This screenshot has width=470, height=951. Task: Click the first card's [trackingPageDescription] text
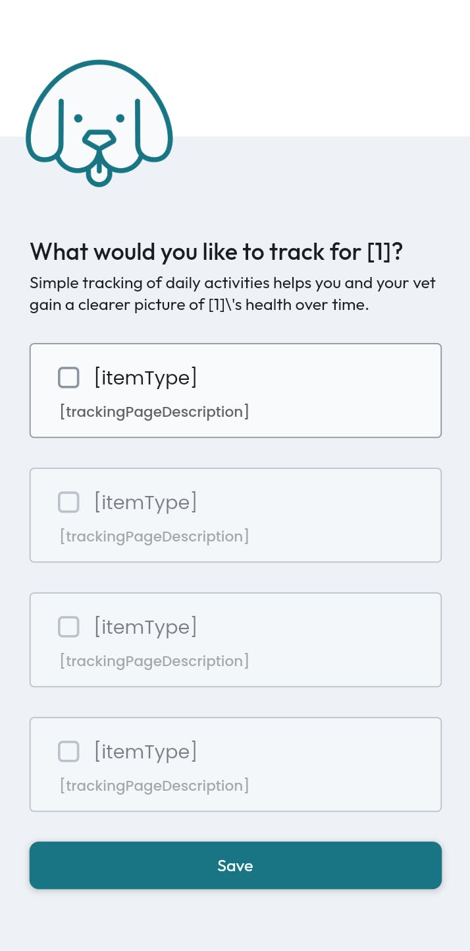[x=154, y=412]
